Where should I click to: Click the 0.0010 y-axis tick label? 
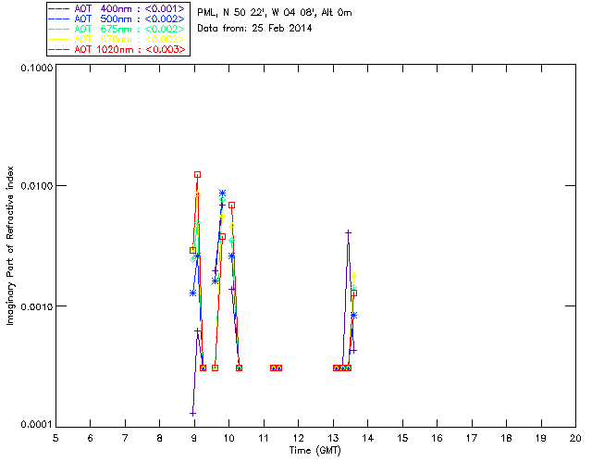[x=37, y=306]
